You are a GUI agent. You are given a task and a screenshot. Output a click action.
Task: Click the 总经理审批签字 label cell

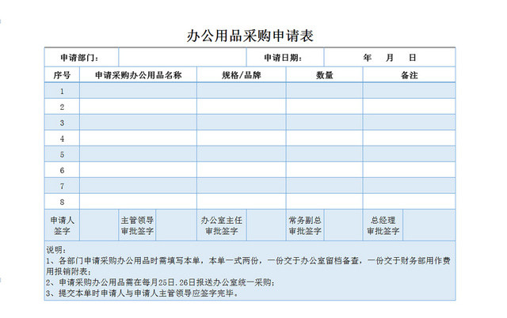point(383,225)
